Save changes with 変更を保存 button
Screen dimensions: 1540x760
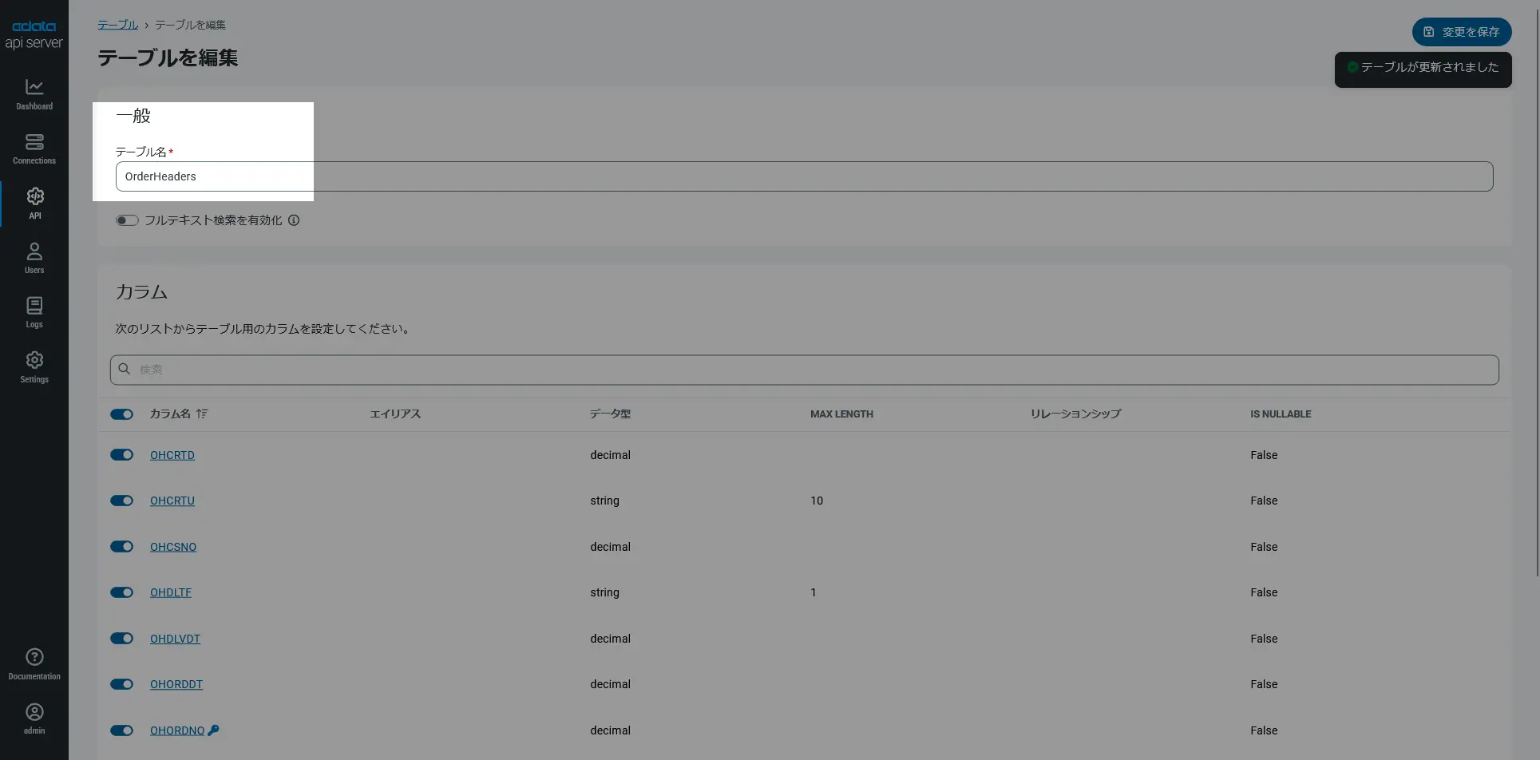coord(1460,32)
